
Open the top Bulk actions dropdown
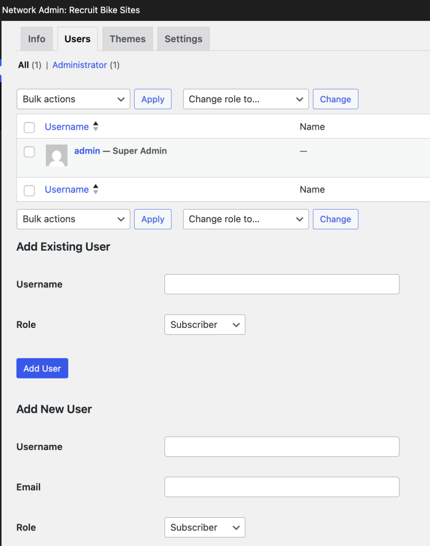point(73,99)
